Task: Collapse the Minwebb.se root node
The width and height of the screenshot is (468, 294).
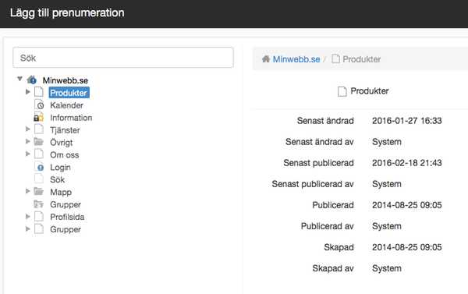Action: click(19, 79)
